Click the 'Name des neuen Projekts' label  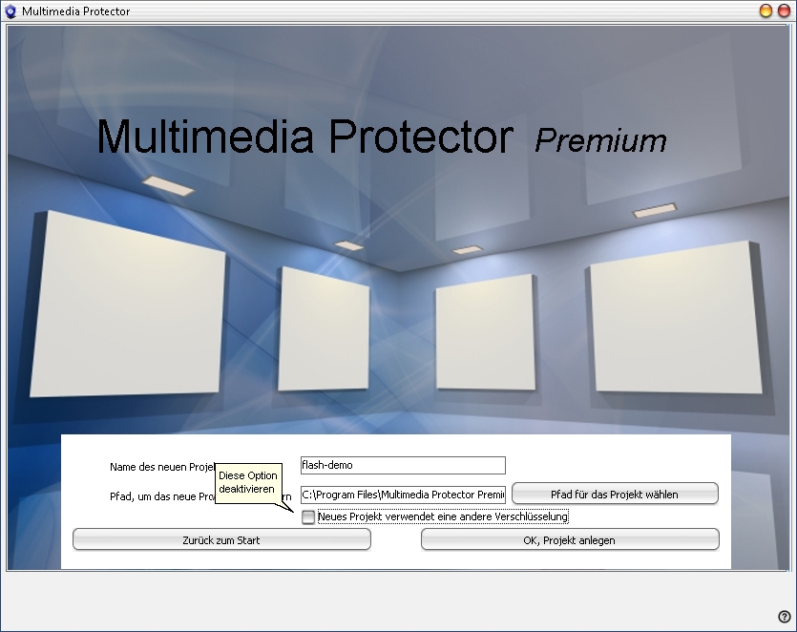point(160,467)
